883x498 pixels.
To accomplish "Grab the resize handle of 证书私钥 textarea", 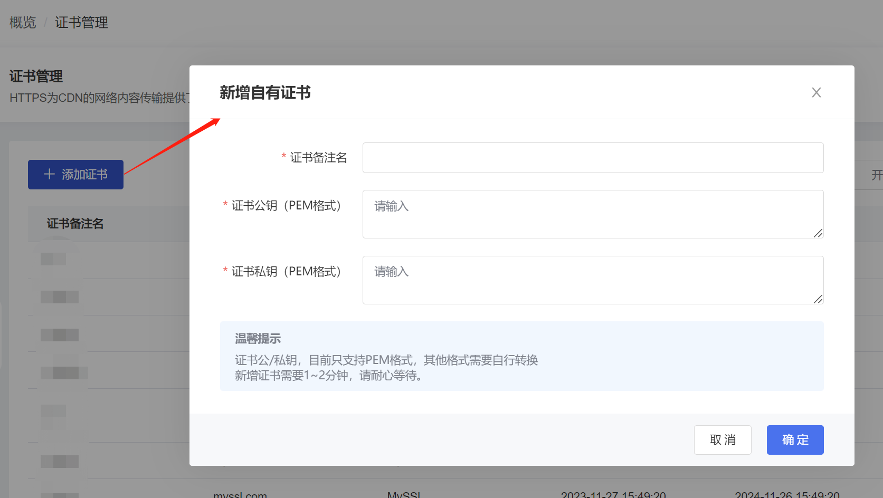I will tap(818, 299).
